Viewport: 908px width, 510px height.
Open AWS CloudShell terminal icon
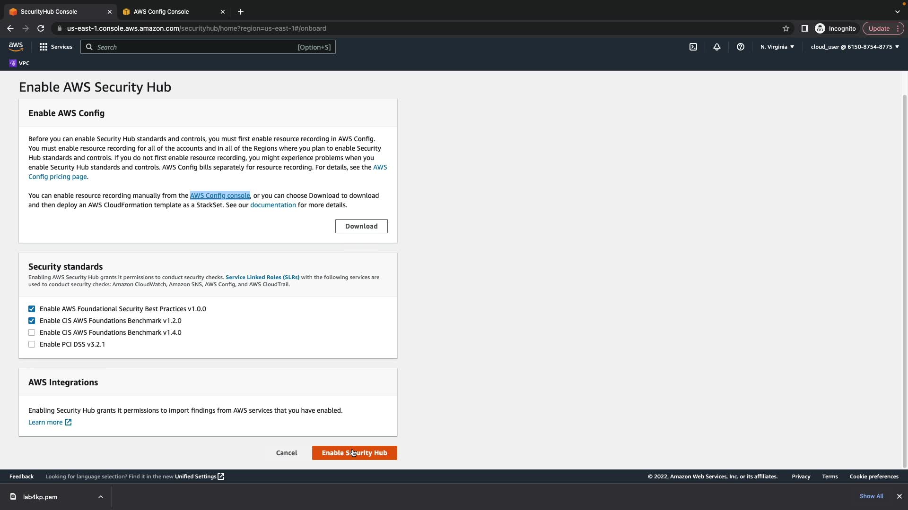pos(693,47)
